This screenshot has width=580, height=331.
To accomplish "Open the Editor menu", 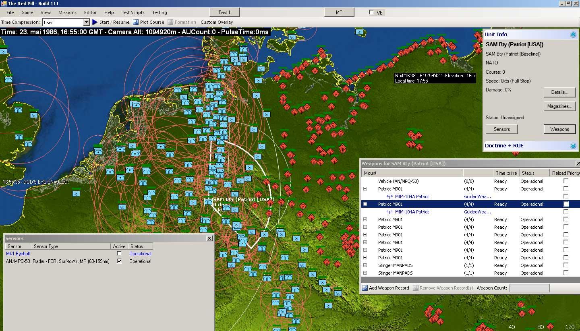I will (90, 12).
